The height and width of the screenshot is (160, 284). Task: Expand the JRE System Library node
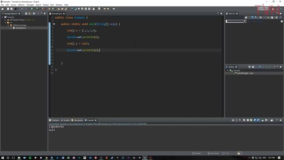point(5,20)
